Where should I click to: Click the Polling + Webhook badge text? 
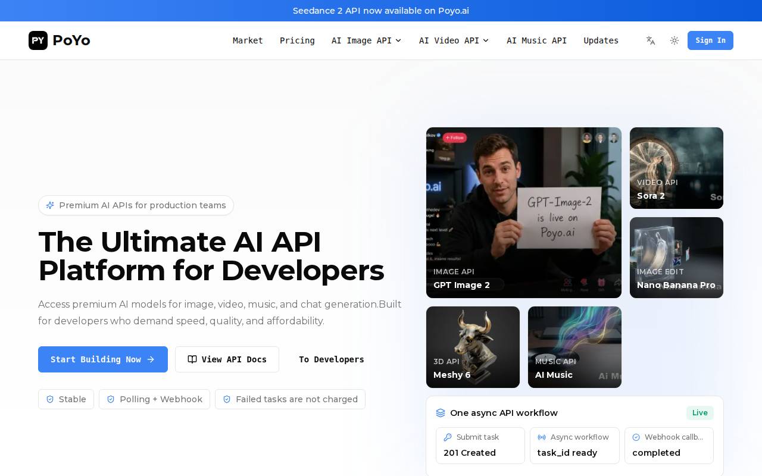[161, 399]
